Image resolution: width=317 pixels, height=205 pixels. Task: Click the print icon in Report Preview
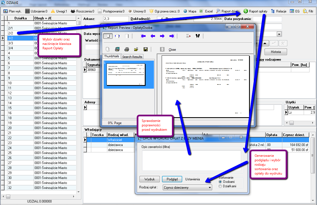[127, 49]
